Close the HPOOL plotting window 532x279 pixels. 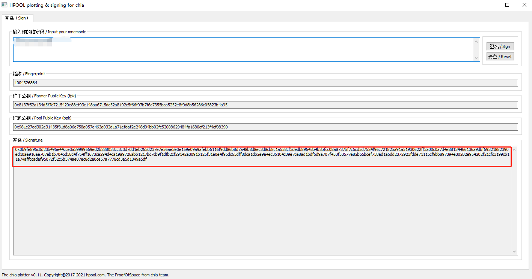524,5
